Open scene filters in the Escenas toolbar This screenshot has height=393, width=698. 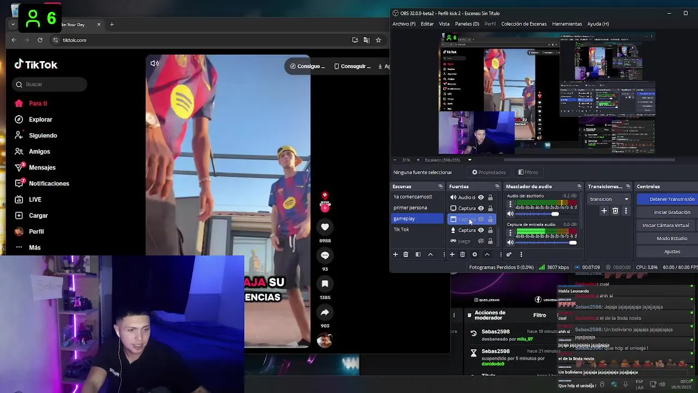418,254
